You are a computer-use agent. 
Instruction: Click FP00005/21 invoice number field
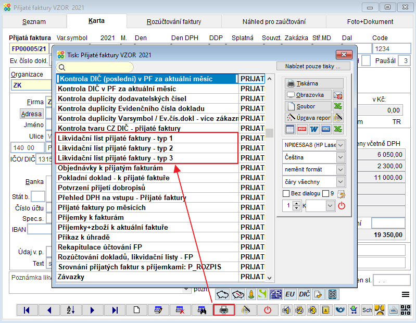pyautogui.click(x=29, y=49)
